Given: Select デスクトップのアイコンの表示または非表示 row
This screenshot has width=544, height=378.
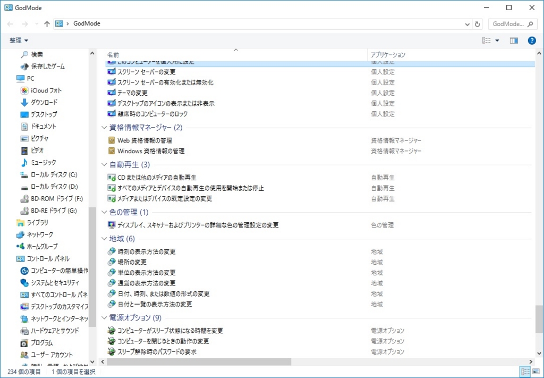Looking at the screenshot, I should [x=320, y=104].
